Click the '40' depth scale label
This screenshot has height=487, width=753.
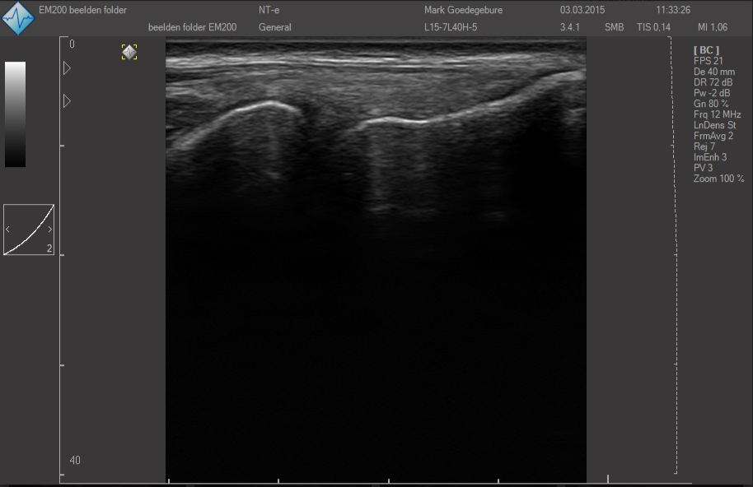pyautogui.click(x=75, y=460)
